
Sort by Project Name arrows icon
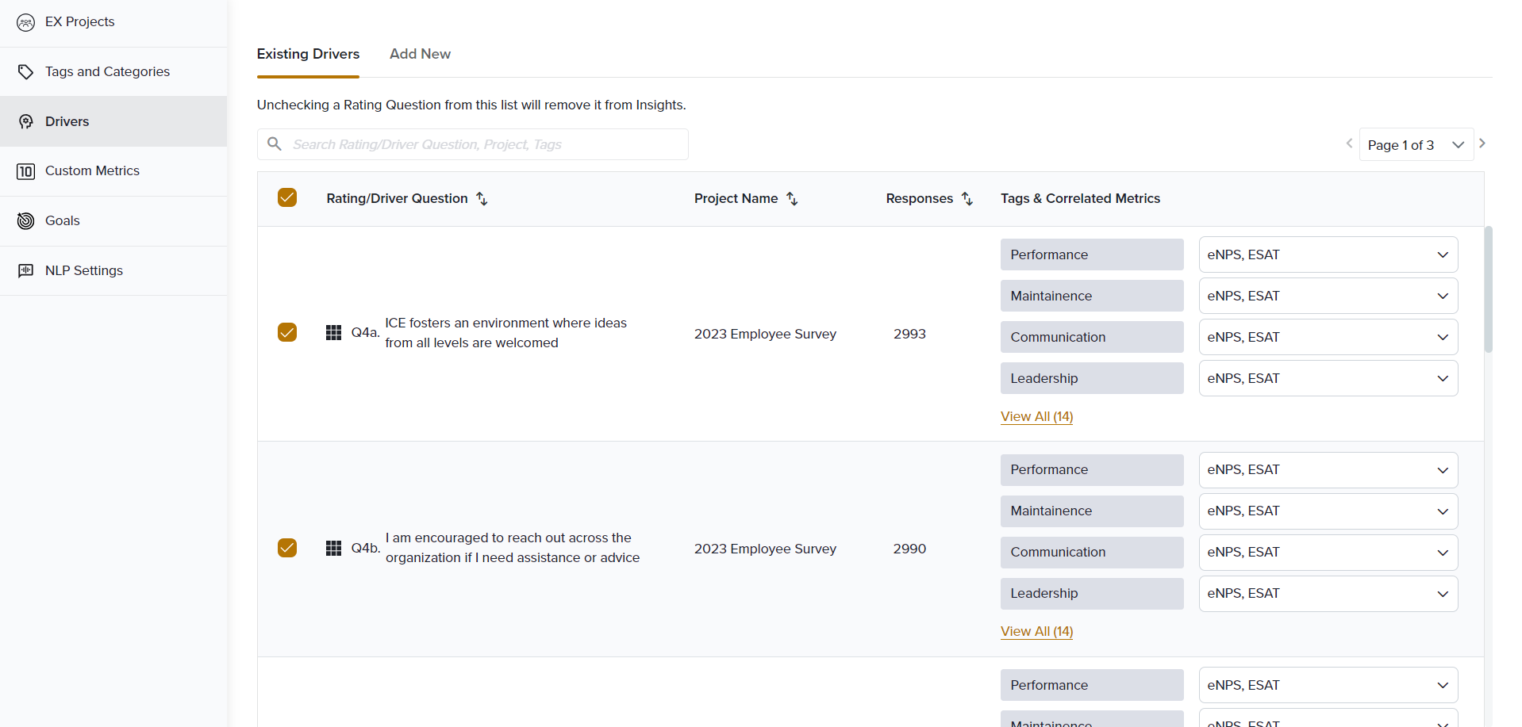click(x=792, y=199)
